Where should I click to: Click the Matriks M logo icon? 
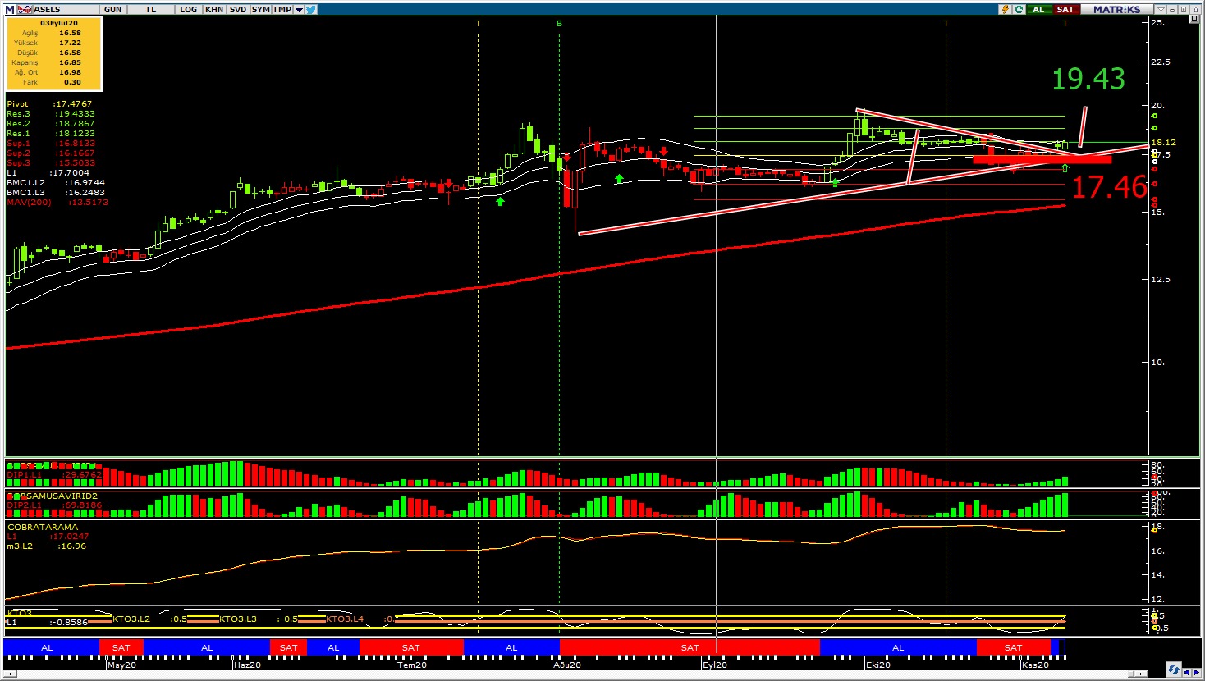10,9
